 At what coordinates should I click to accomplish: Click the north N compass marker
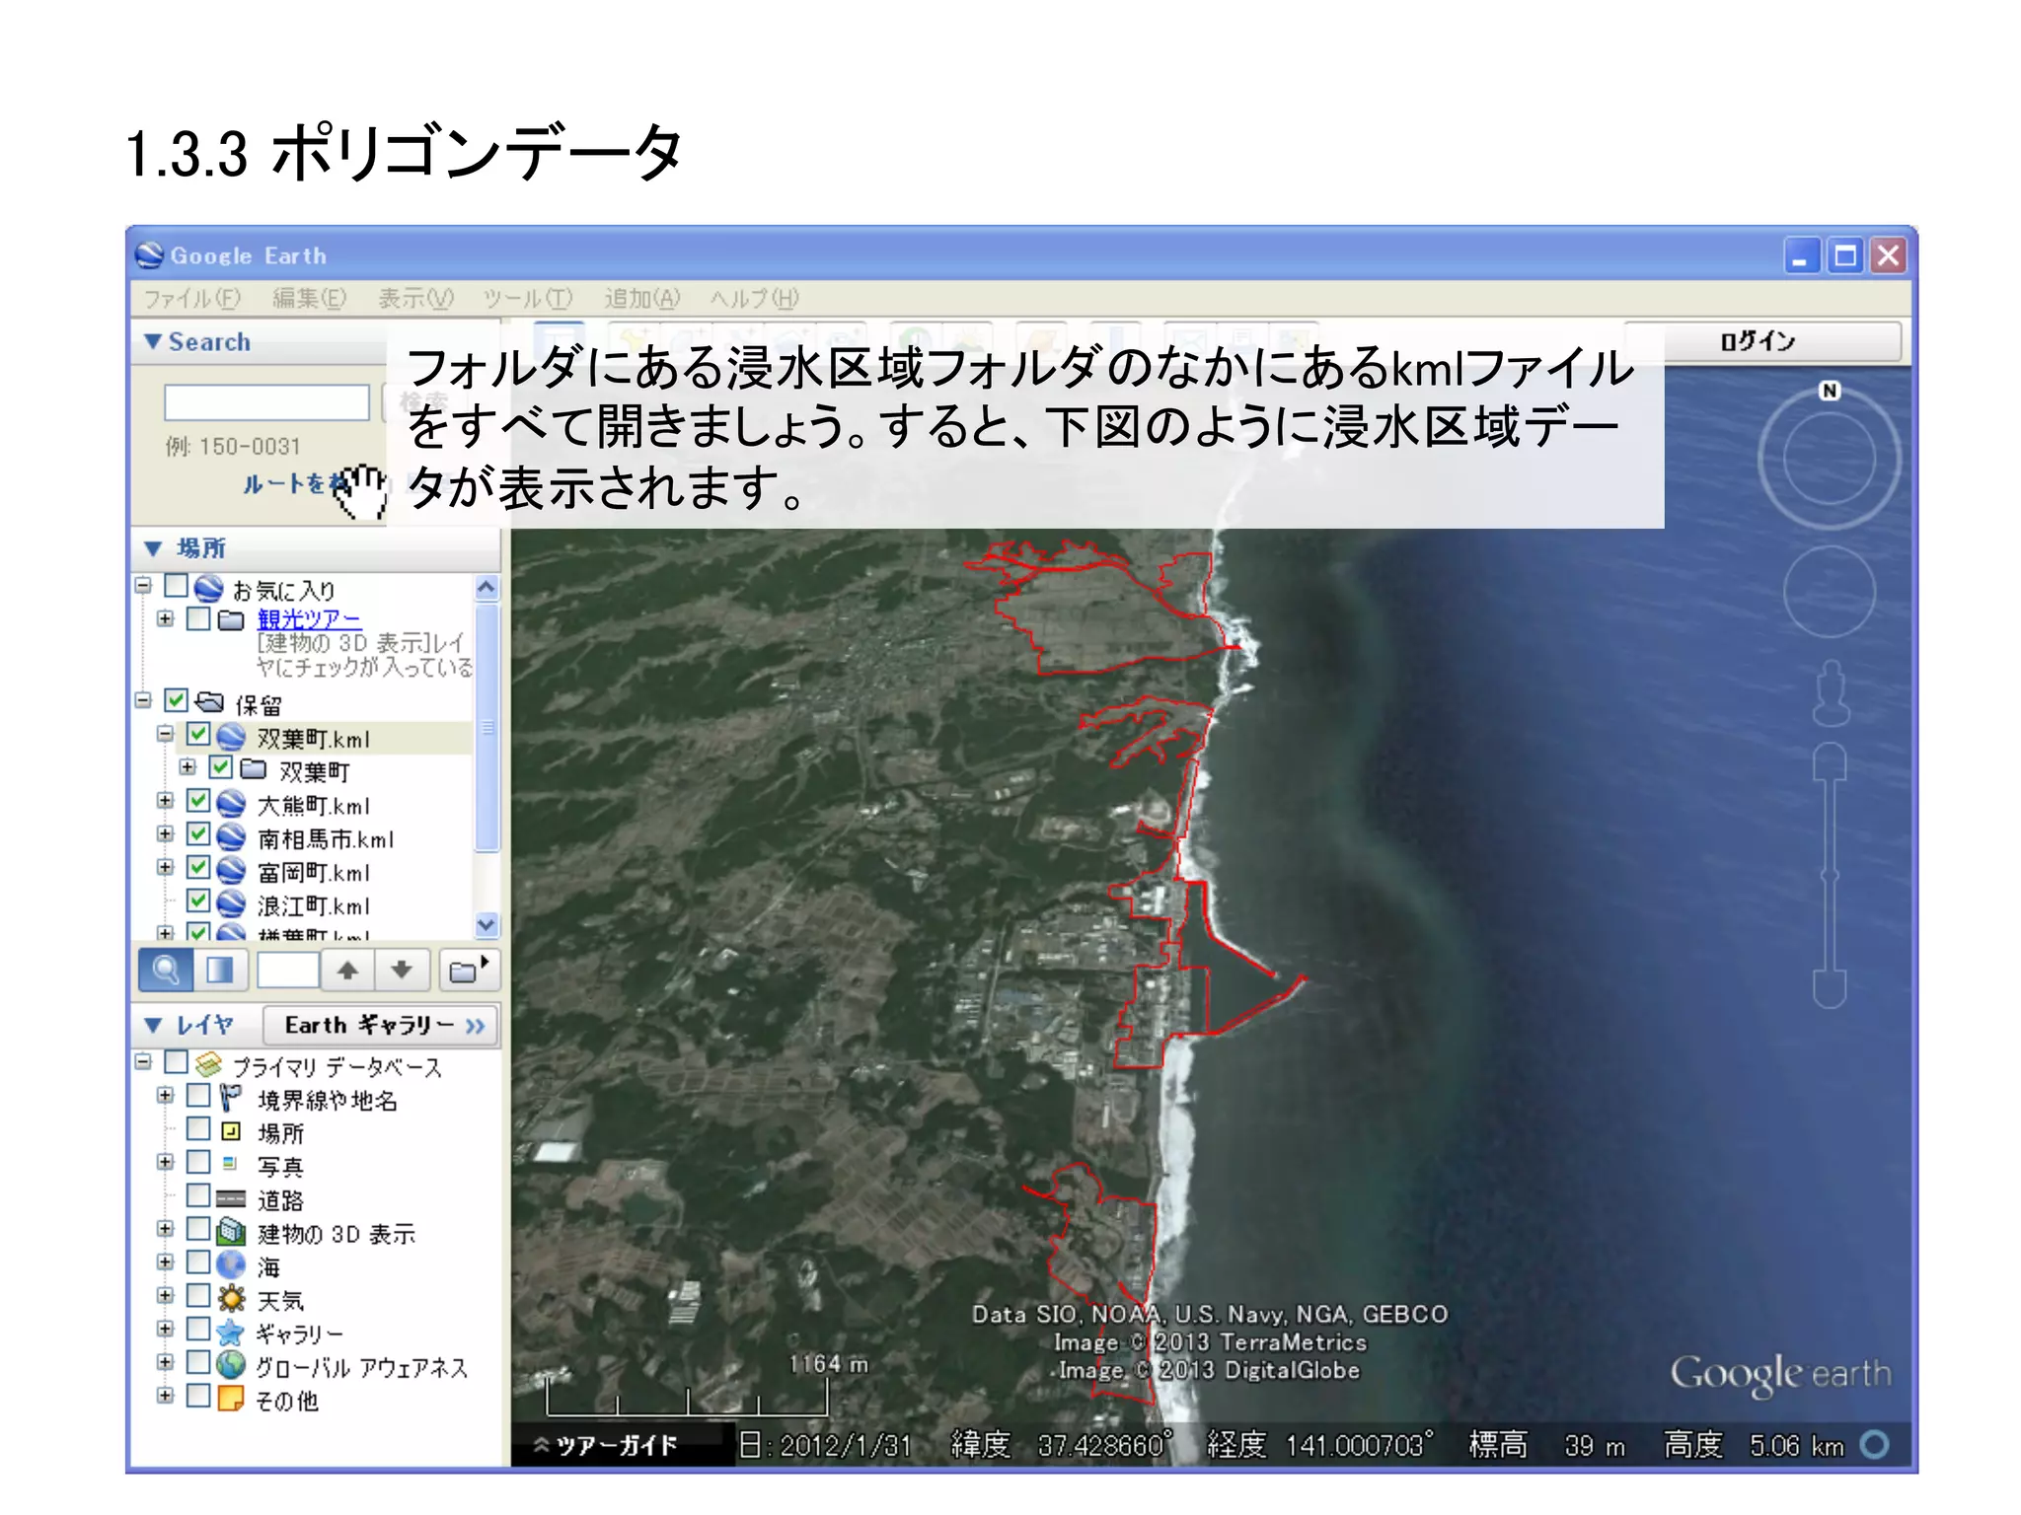1829,391
